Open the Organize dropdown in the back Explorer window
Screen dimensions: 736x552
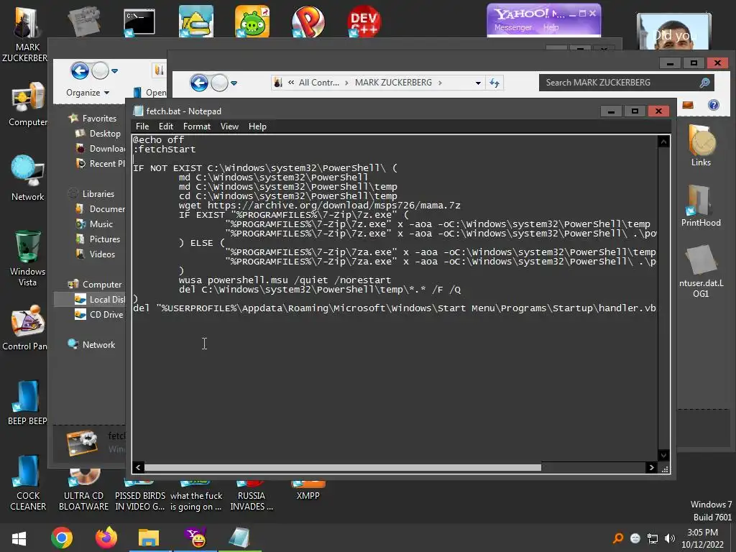click(x=88, y=93)
